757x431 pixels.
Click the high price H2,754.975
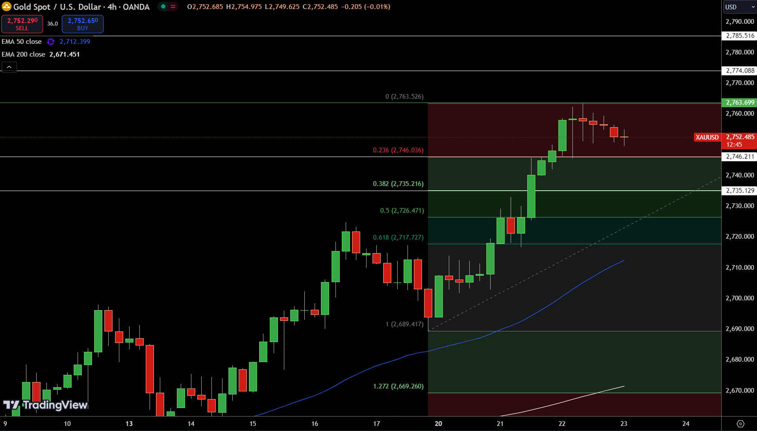tap(244, 7)
